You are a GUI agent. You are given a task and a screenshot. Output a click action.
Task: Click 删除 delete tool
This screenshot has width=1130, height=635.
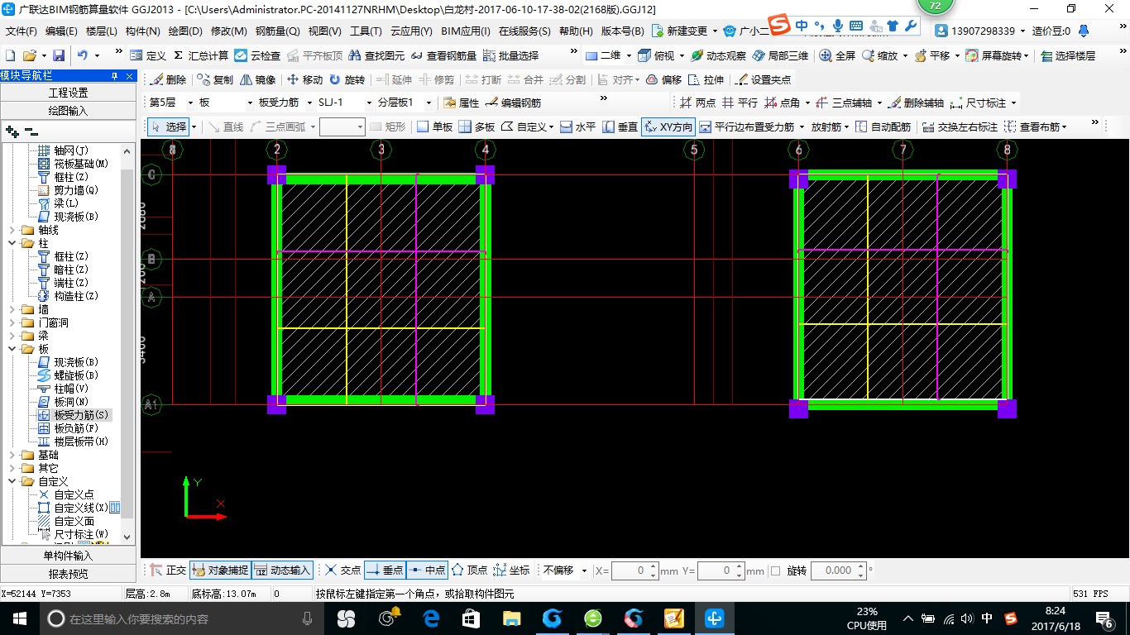point(169,80)
